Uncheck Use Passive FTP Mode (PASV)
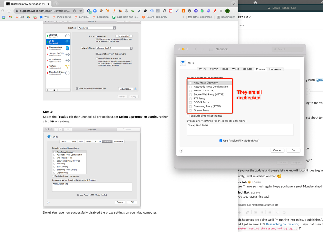The width and height of the screenshot is (323, 232). click(221, 140)
